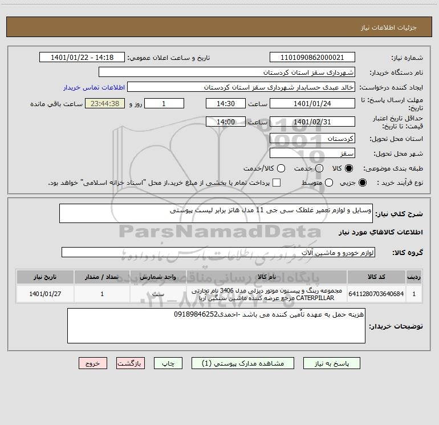Screen dimensions: 439x425
Task: Click the خروج exit button
Action: (x=93, y=363)
